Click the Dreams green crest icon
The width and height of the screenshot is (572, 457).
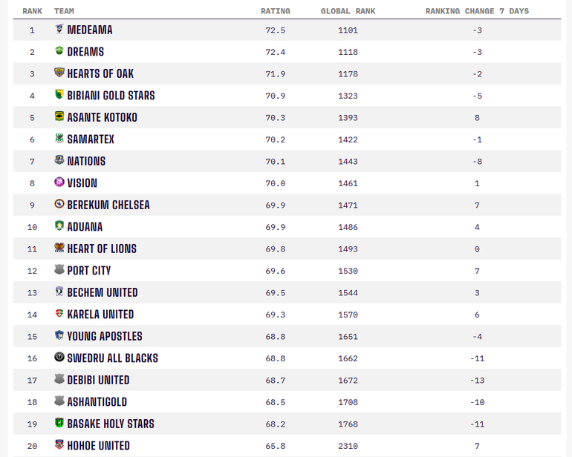point(59,50)
